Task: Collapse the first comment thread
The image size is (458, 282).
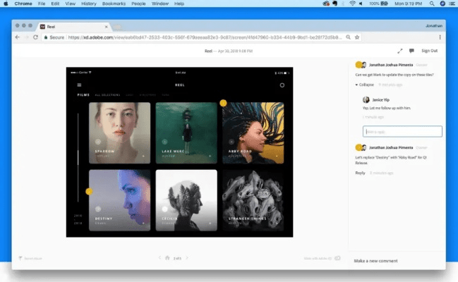Action: click(365, 85)
